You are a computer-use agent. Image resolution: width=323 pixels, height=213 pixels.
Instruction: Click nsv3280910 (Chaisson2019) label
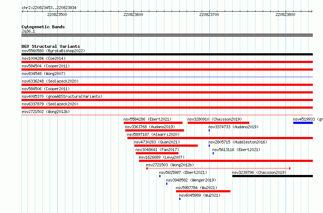pyautogui.click(x=214, y=119)
